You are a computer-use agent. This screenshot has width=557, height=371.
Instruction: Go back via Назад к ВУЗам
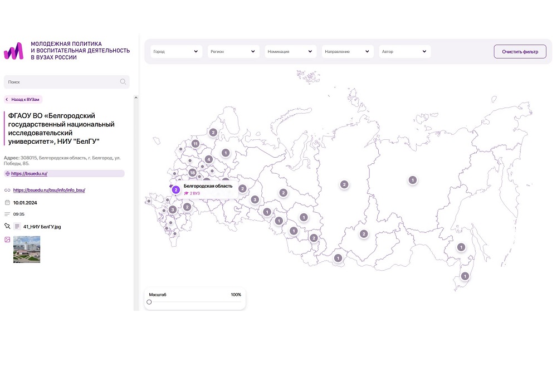[x=23, y=100]
